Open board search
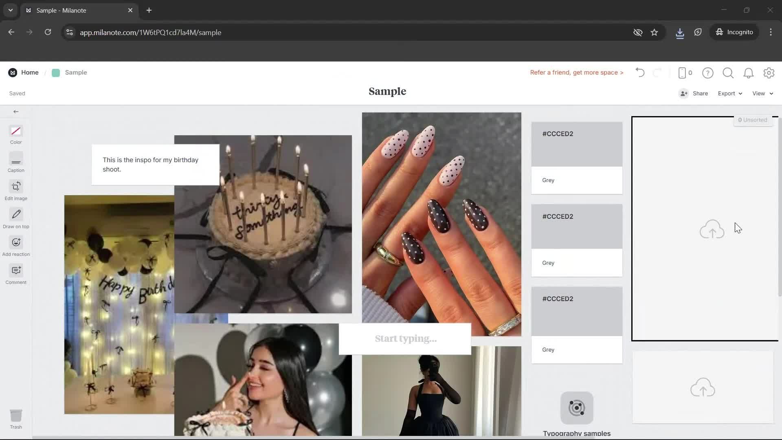This screenshot has width=782, height=440. coord(728,73)
